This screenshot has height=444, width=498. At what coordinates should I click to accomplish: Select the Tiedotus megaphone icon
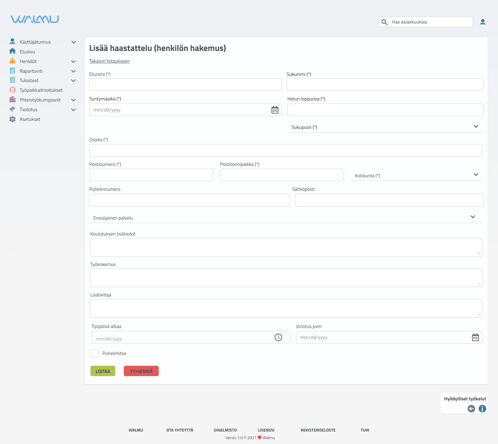[12, 109]
